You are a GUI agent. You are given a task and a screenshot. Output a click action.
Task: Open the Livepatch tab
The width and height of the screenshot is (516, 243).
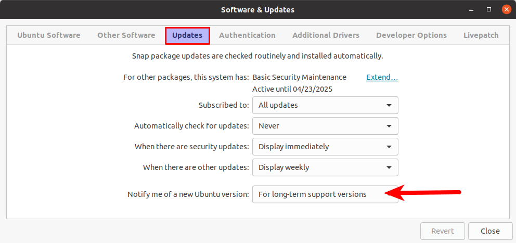pos(481,35)
